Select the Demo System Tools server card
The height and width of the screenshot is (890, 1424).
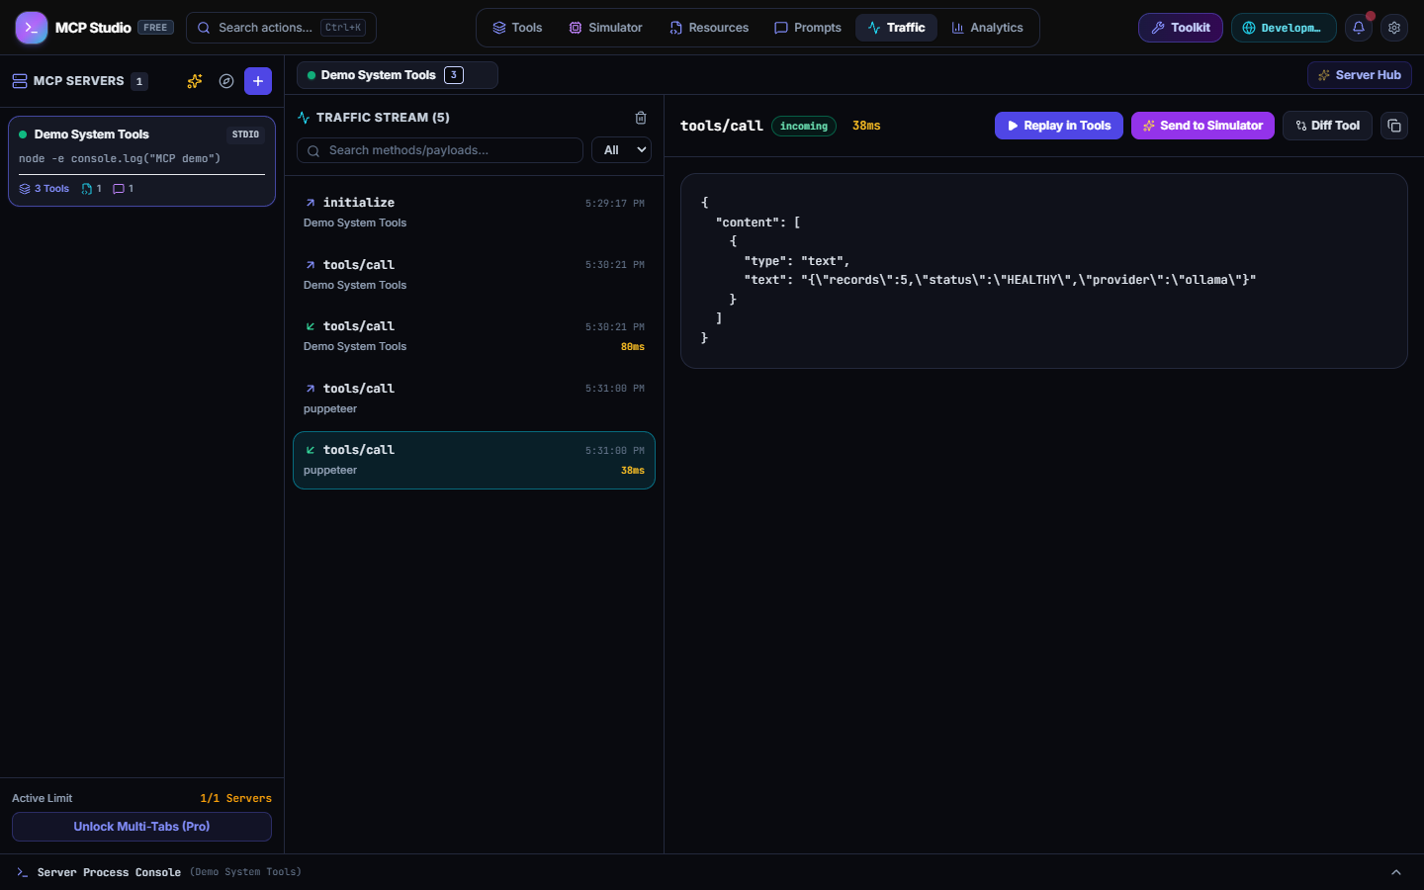coord(141,161)
